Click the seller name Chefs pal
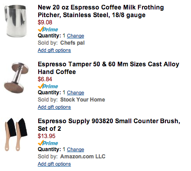This screenshot has width=191, height=171. click(72, 43)
